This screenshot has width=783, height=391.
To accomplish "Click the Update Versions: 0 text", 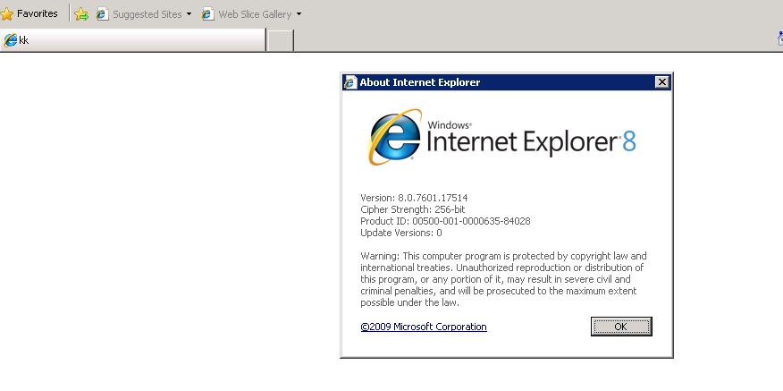I will tap(401, 233).
